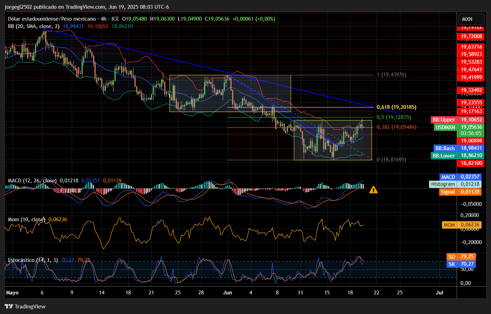
Task: Click the Histogram tag on the indicator scale
Action: (x=443, y=184)
